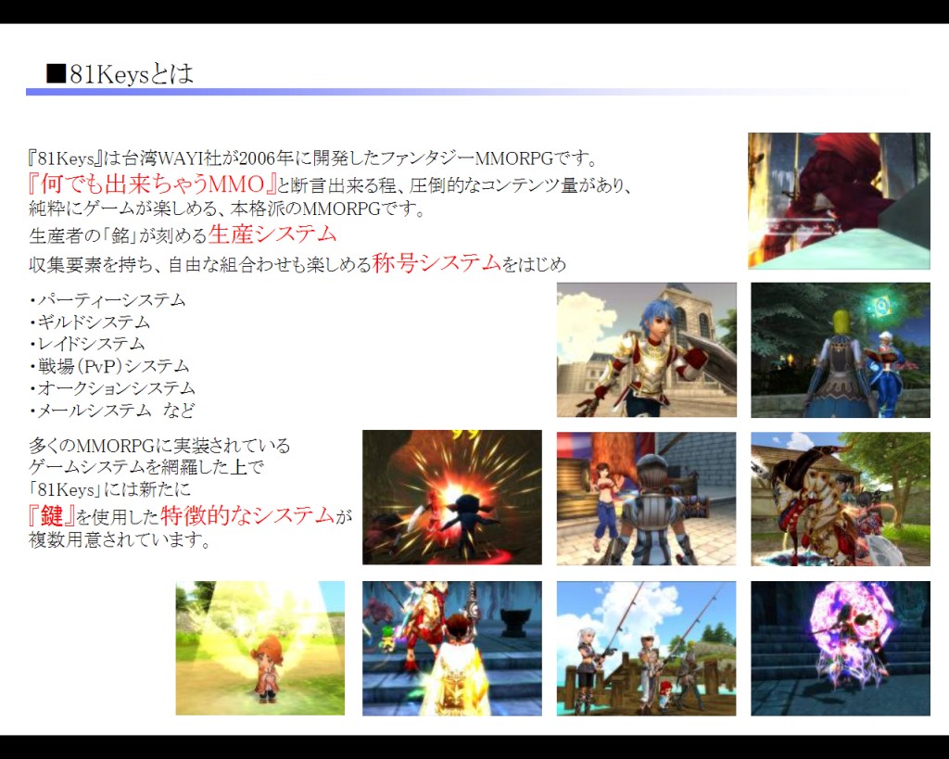Click the '81Keysとは' slide title
Screen dimensions: 949x759
click(x=132, y=74)
